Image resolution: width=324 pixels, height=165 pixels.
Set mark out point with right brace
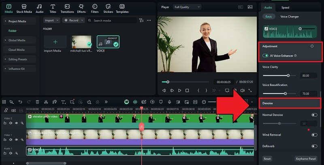pyautogui.click(x=206, y=90)
